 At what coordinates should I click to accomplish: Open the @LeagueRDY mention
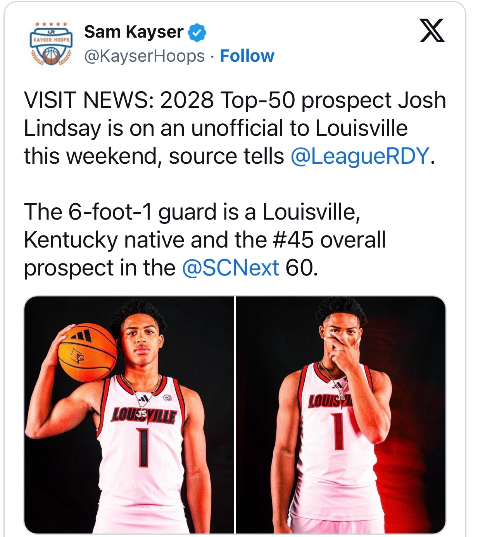[x=360, y=156]
